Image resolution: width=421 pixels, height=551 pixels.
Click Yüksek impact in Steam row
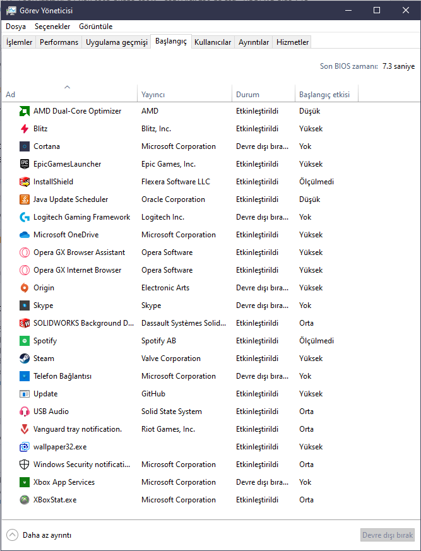[x=311, y=358]
